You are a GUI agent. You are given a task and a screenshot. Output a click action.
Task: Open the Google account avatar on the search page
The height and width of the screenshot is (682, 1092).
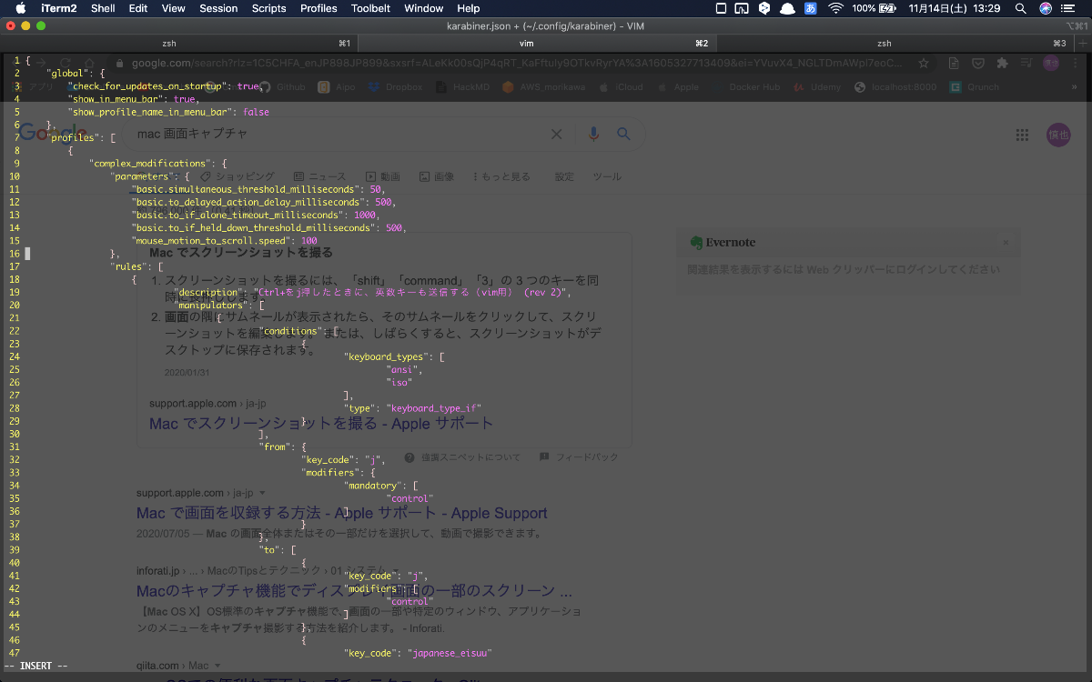(1057, 134)
